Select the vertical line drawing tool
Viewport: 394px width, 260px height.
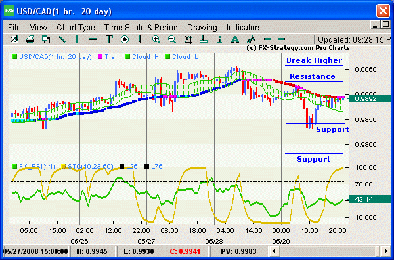coord(77,39)
